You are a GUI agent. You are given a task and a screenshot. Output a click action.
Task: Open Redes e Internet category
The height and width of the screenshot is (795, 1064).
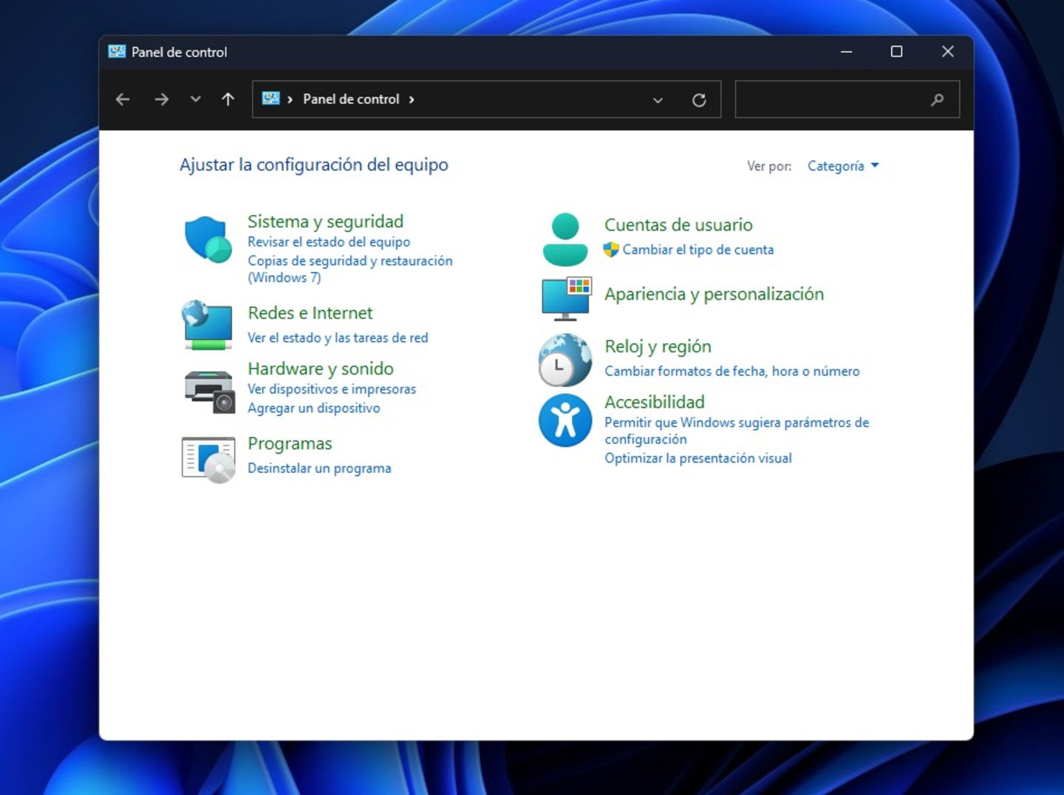[x=310, y=313]
